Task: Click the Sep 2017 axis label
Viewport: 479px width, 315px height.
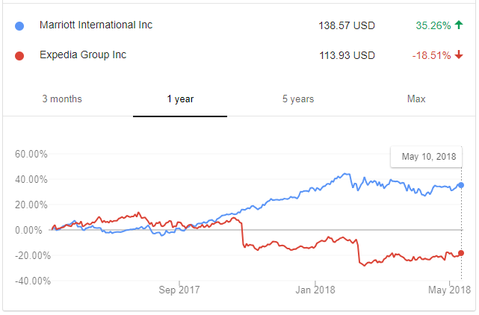Action: tap(179, 289)
